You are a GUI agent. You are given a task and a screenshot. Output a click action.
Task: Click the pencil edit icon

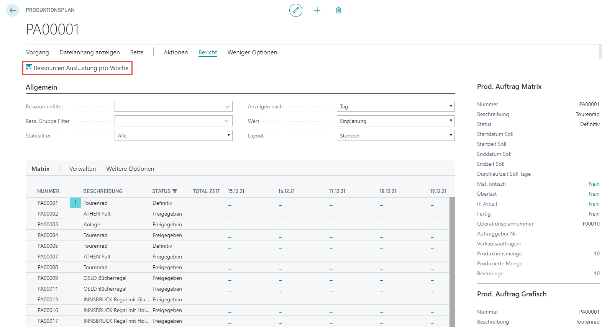coord(296,10)
